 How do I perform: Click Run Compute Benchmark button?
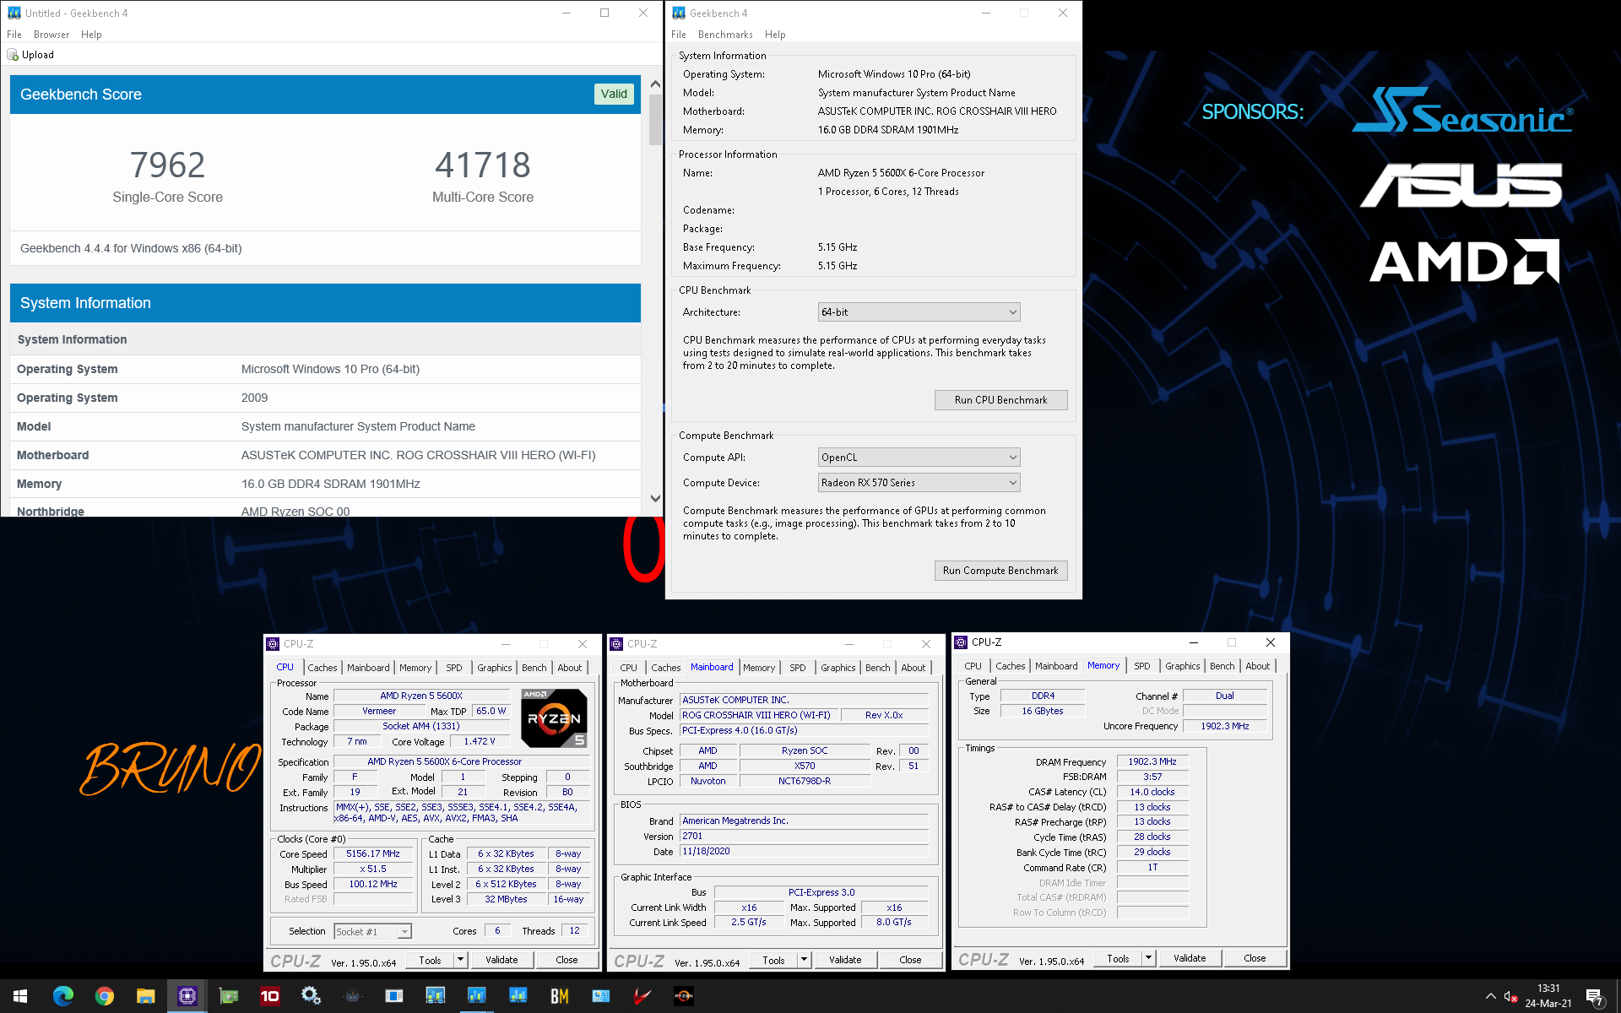[x=1000, y=571]
